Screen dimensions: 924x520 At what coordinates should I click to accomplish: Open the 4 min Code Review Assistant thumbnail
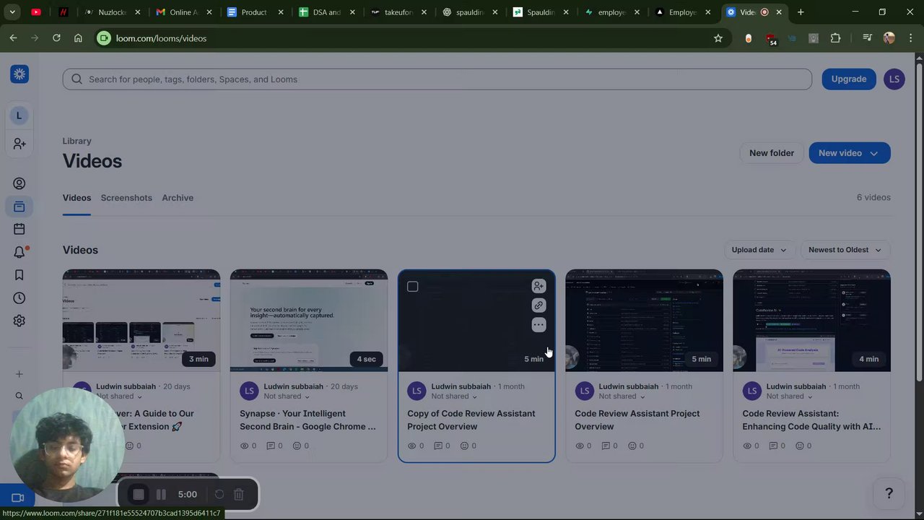coord(811,321)
